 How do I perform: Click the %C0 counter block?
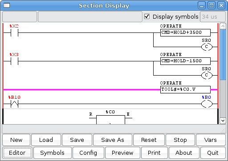point(110,120)
